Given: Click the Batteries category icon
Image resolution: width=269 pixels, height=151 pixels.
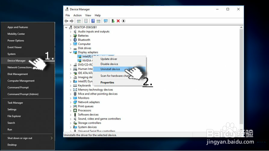Looking at the screenshot, I should point(75,36).
